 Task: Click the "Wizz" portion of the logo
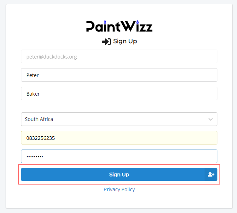point(136,26)
